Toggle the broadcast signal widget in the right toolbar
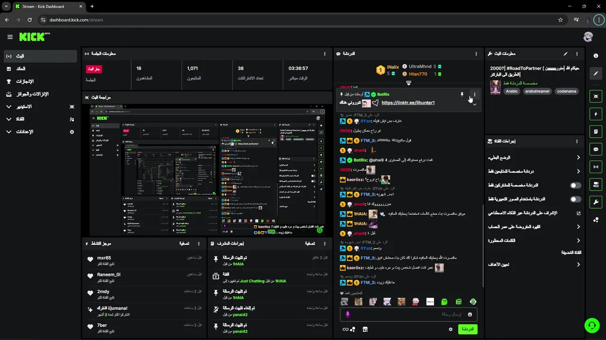The image size is (606, 340). pyautogui.click(x=596, y=167)
